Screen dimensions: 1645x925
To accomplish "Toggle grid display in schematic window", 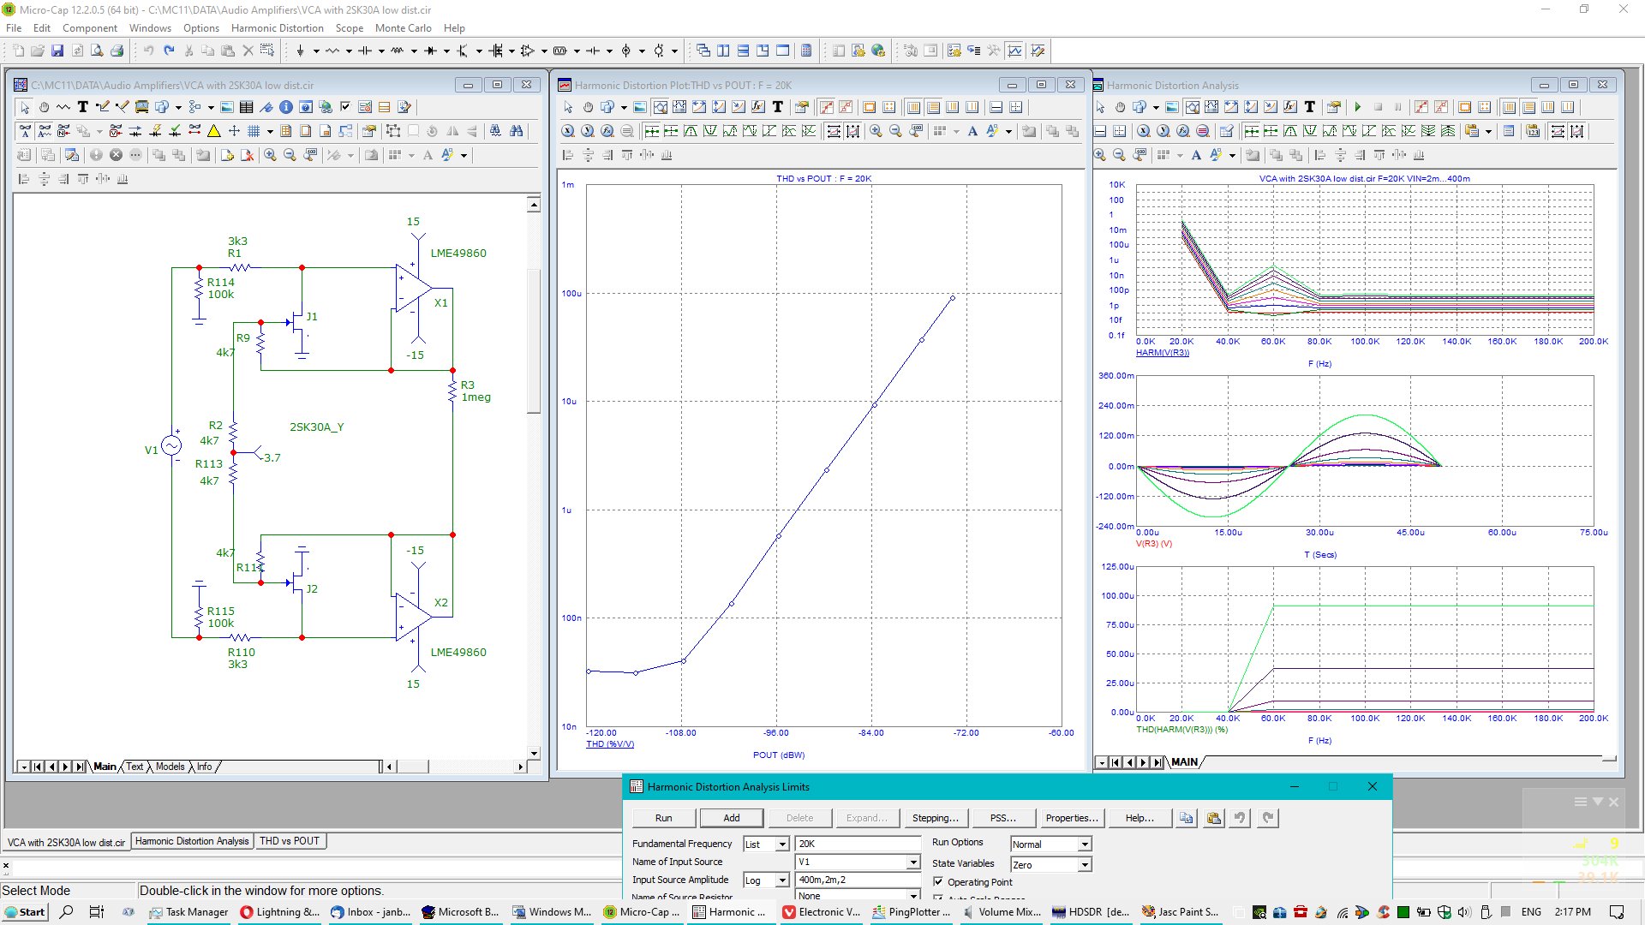I will 254,131.
